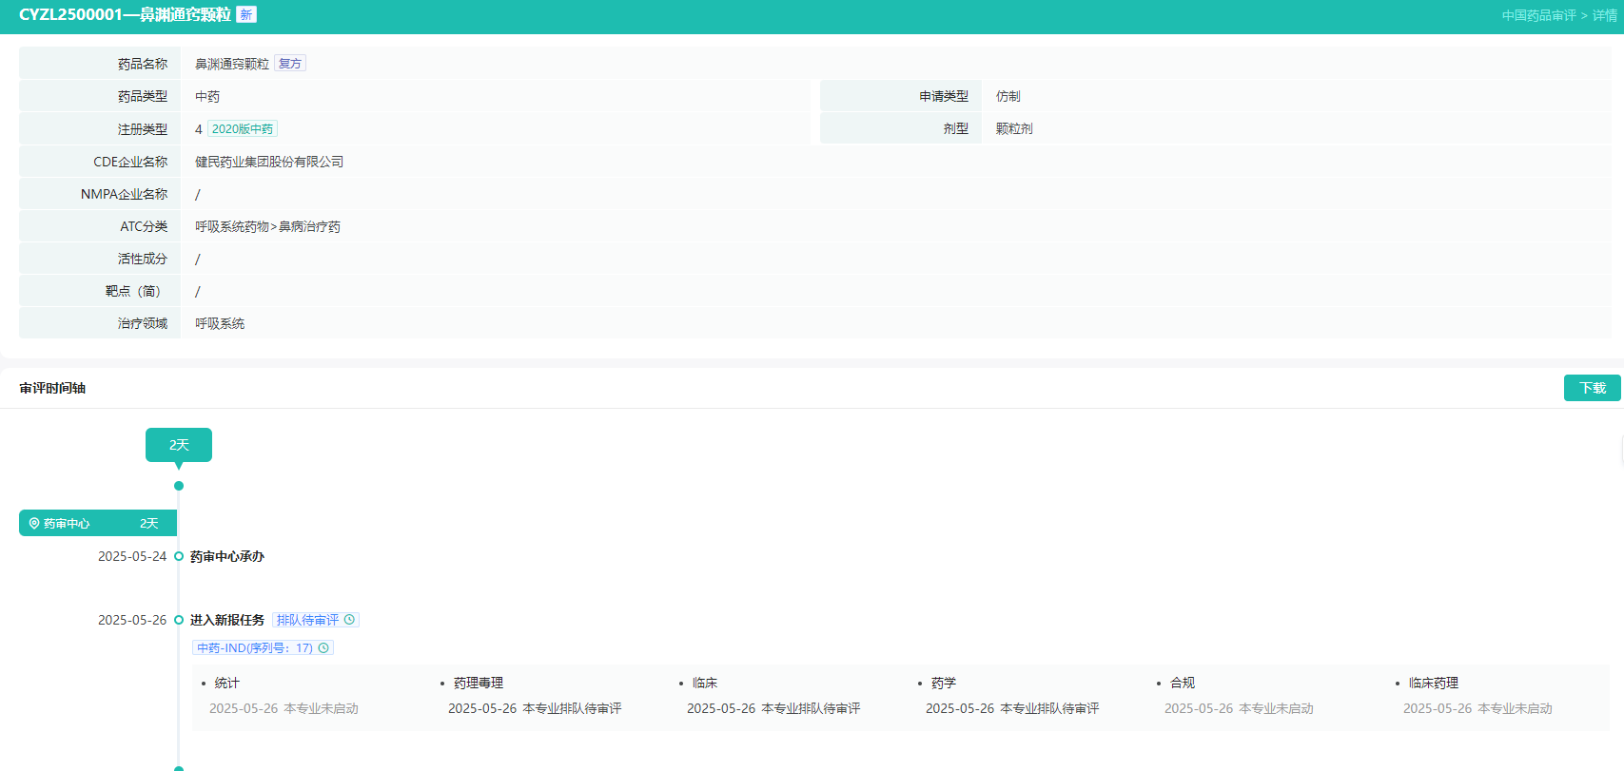This screenshot has width=1624, height=771.
Task: Click company name 健民药业集团股份有限公司
Action: [269, 162]
